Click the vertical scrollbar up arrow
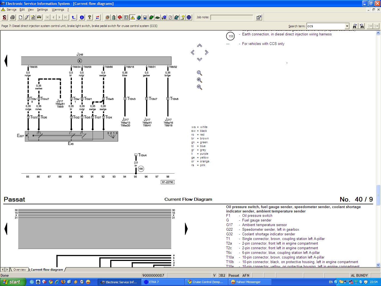Viewport: 381px width, 286px height. [x=378, y=33]
